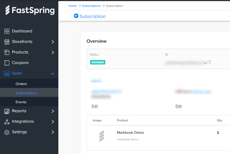The image size is (230, 154).
Task: Select the Storefronts sidebar icon
Action: click(7, 42)
